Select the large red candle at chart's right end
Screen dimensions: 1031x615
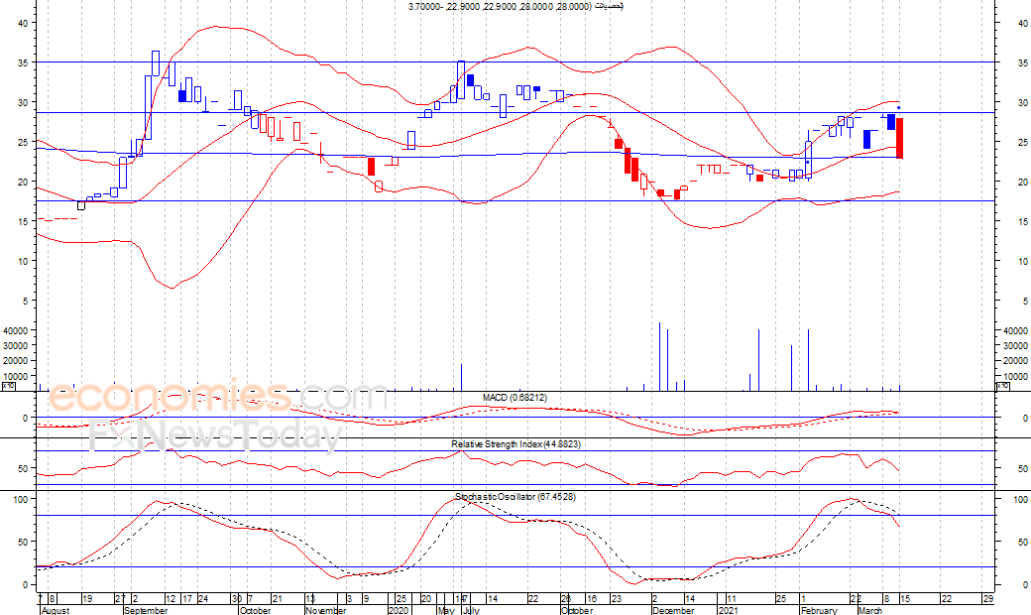pos(899,138)
